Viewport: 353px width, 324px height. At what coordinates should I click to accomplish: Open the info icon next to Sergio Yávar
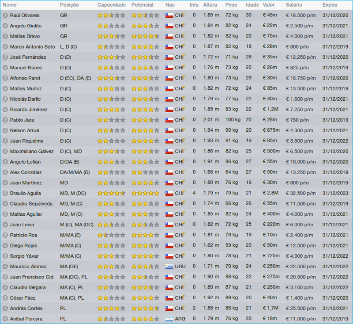[x=5, y=256]
